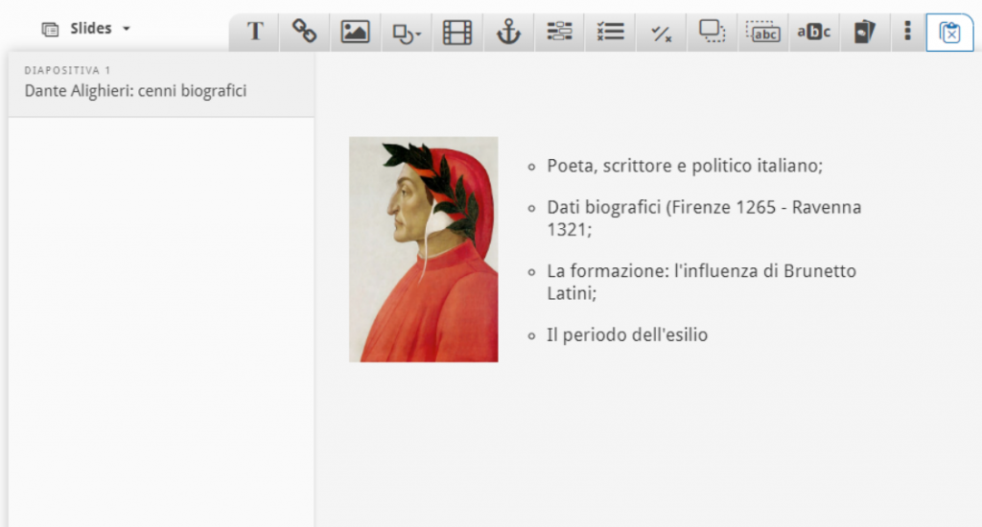
Task: Insert checklist with list icon
Action: click(x=610, y=32)
